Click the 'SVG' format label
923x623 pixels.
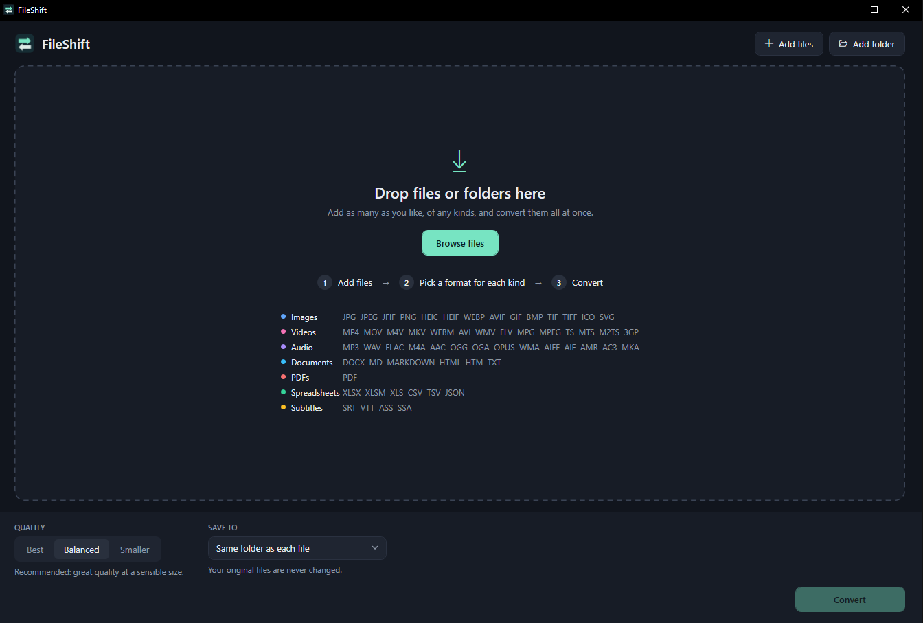click(x=607, y=317)
